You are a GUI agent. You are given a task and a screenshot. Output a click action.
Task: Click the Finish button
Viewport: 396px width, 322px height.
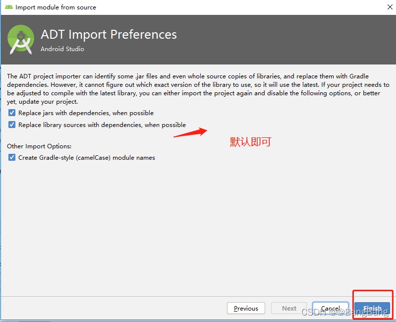tap(372, 308)
